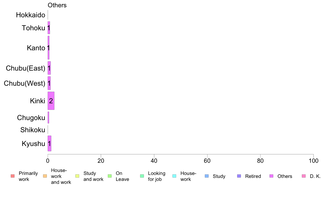Click the Looking for job legend swatch
Screen dimensions: 321x199
(142, 176)
